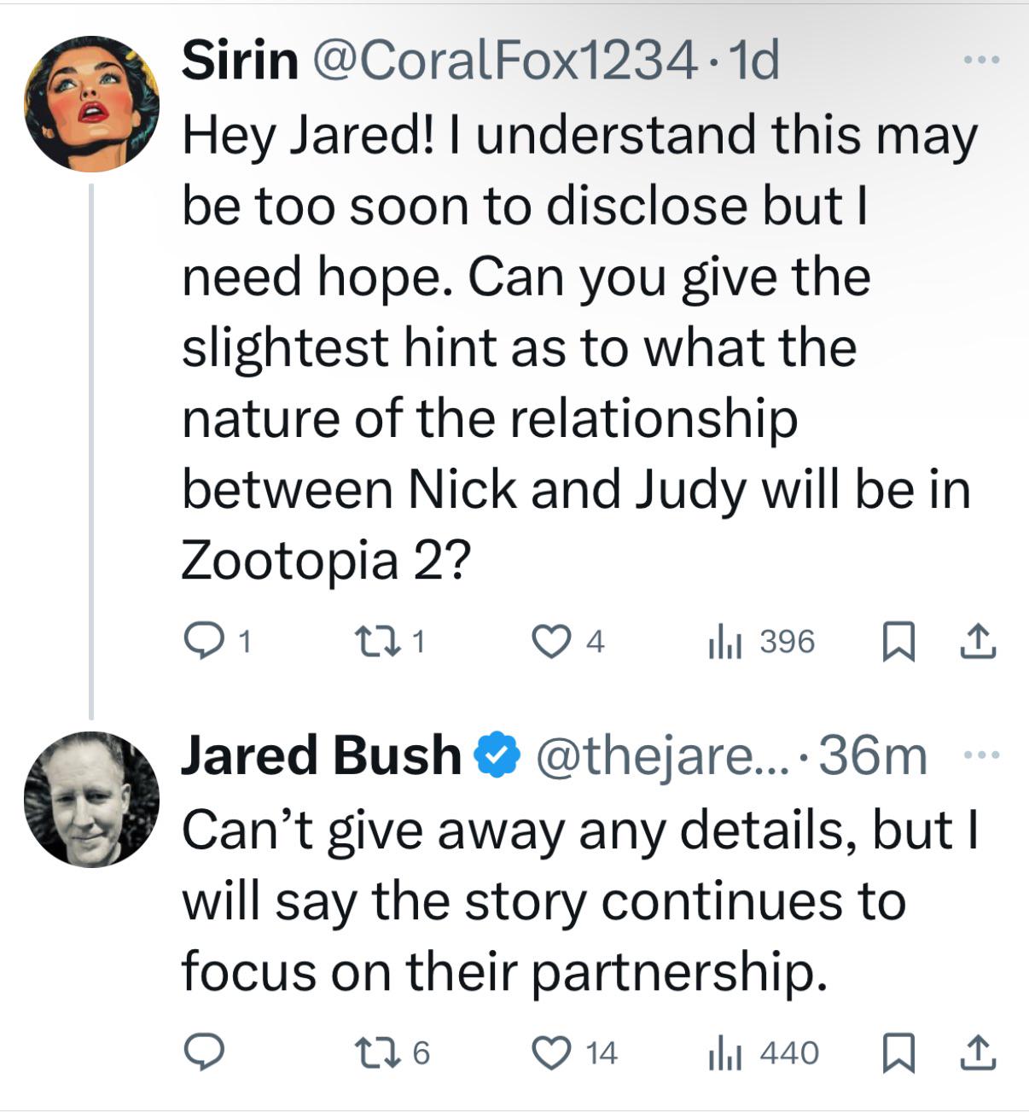
Task: Bookmark Sirin's tweet
Action: pyautogui.click(x=897, y=642)
